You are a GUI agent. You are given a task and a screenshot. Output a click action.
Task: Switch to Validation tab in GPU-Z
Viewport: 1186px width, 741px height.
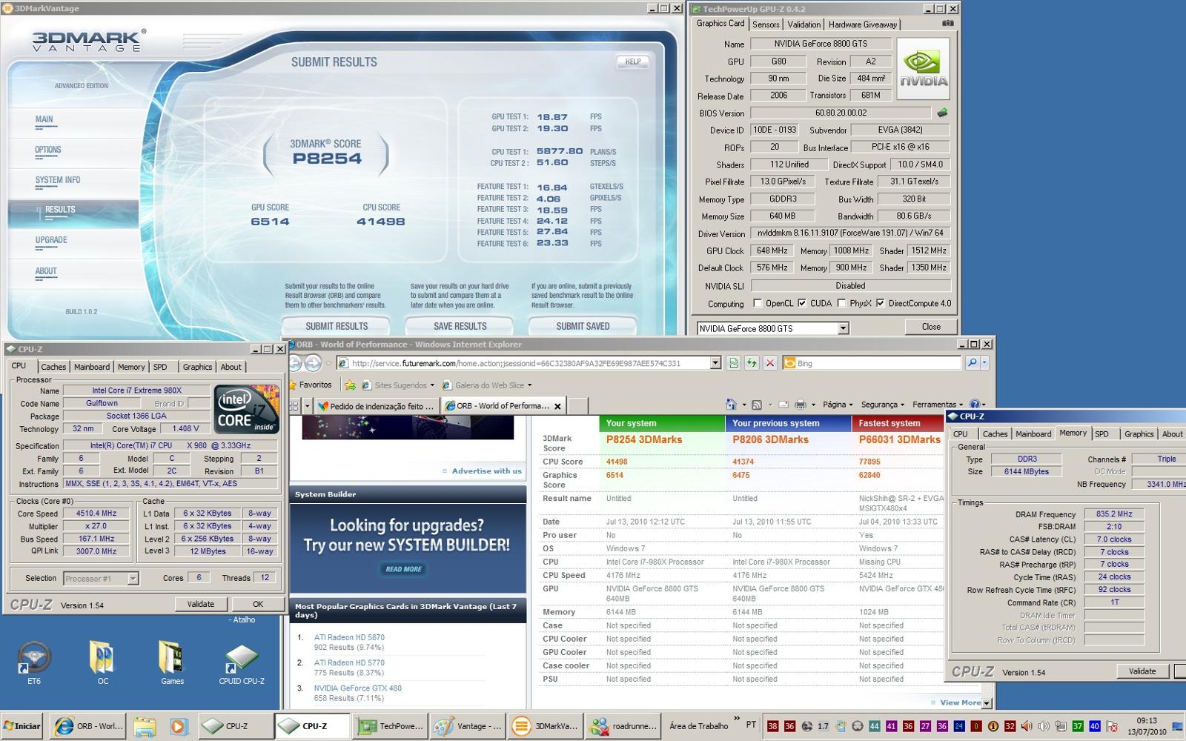(x=804, y=24)
